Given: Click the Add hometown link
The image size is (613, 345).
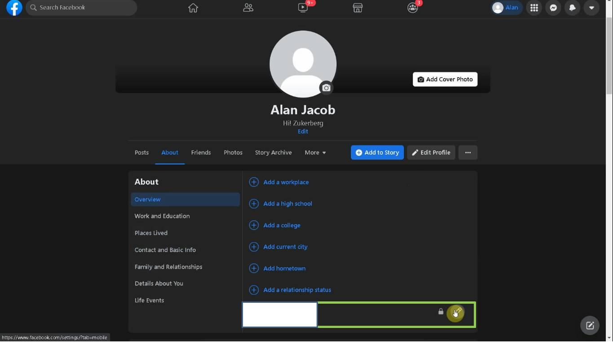Looking at the screenshot, I should pos(284,268).
